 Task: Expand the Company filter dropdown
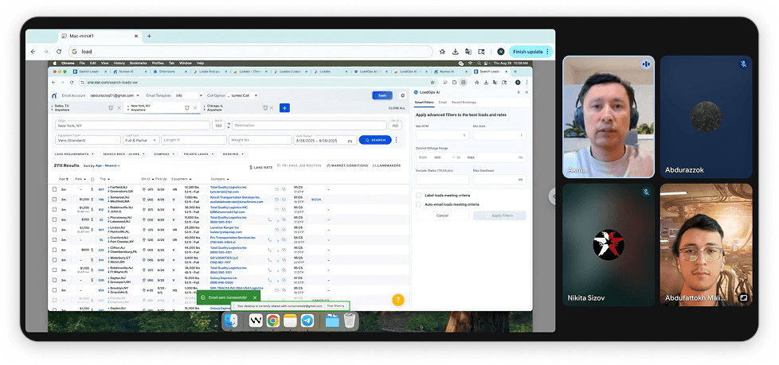pos(164,154)
